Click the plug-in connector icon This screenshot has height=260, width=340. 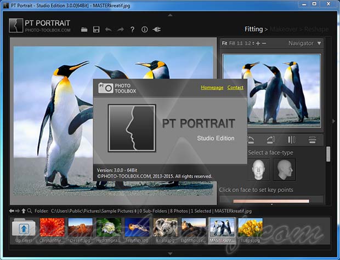(156, 30)
